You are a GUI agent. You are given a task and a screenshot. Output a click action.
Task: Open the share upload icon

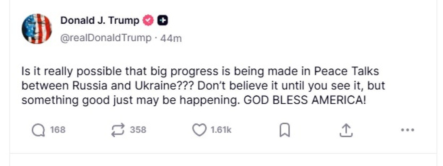(346, 130)
